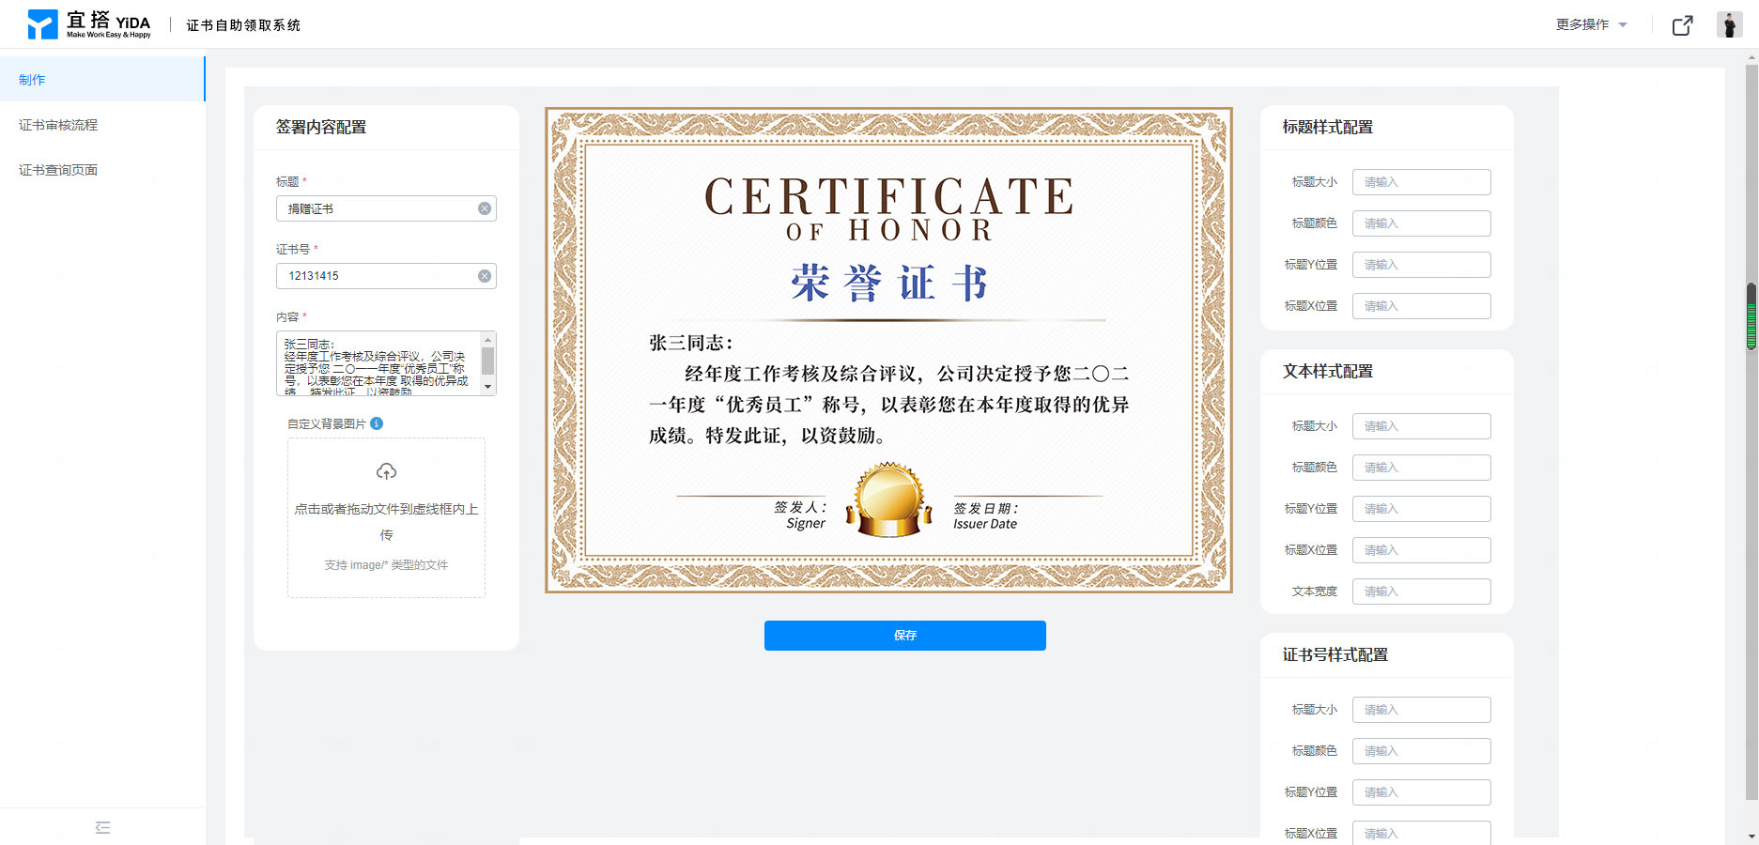The width and height of the screenshot is (1759, 845).
Task: Click the 标题大小 input under 证书号样式配置
Action: pyautogui.click(x=1421, y=710)
